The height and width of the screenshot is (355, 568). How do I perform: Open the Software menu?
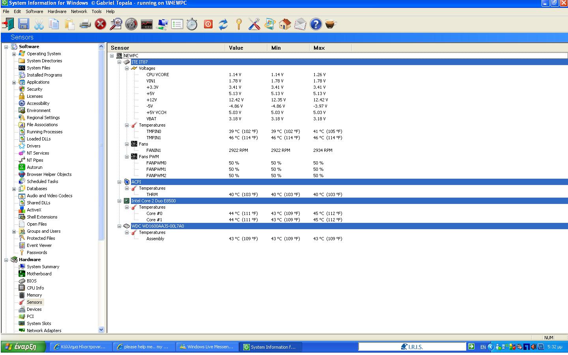coord(34,11)
